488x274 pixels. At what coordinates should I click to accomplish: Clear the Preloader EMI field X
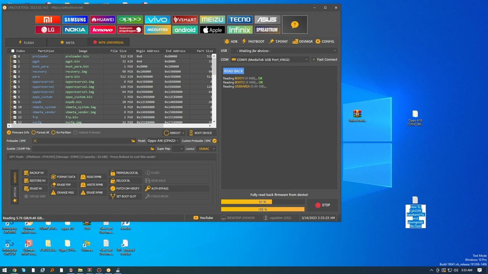35,141
